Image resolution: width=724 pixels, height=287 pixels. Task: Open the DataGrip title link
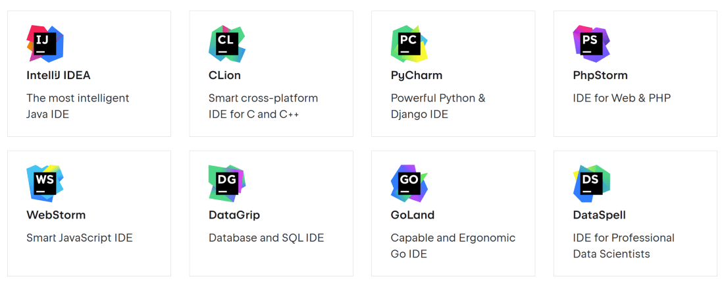coord(234,215)
